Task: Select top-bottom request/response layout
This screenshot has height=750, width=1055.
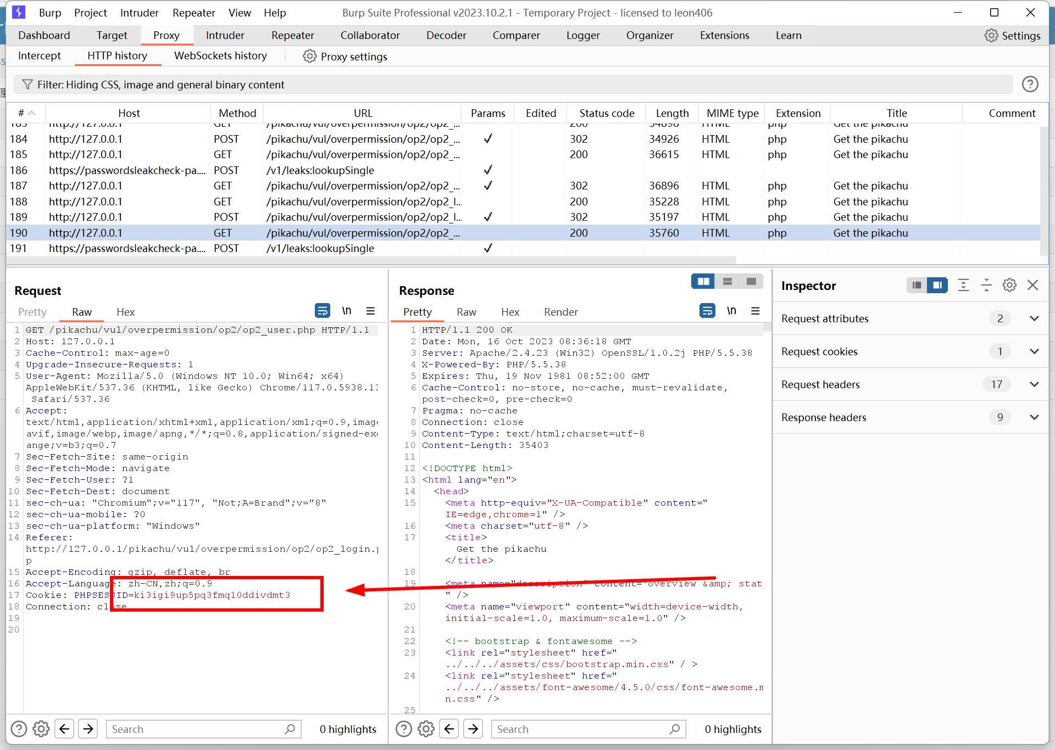Action: click(x=728, y=282)
